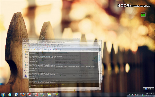Open the VMware vSphere Client taskbar icon

tap(56, 95)
